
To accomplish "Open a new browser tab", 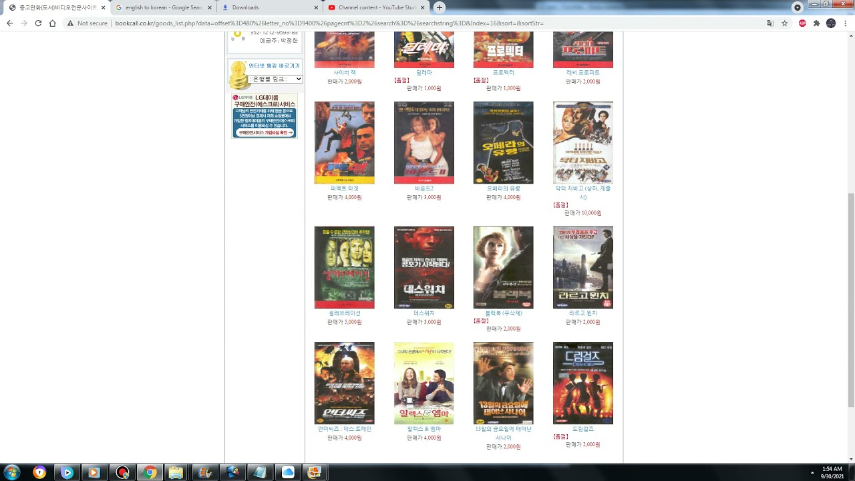I will click(439, 7).
